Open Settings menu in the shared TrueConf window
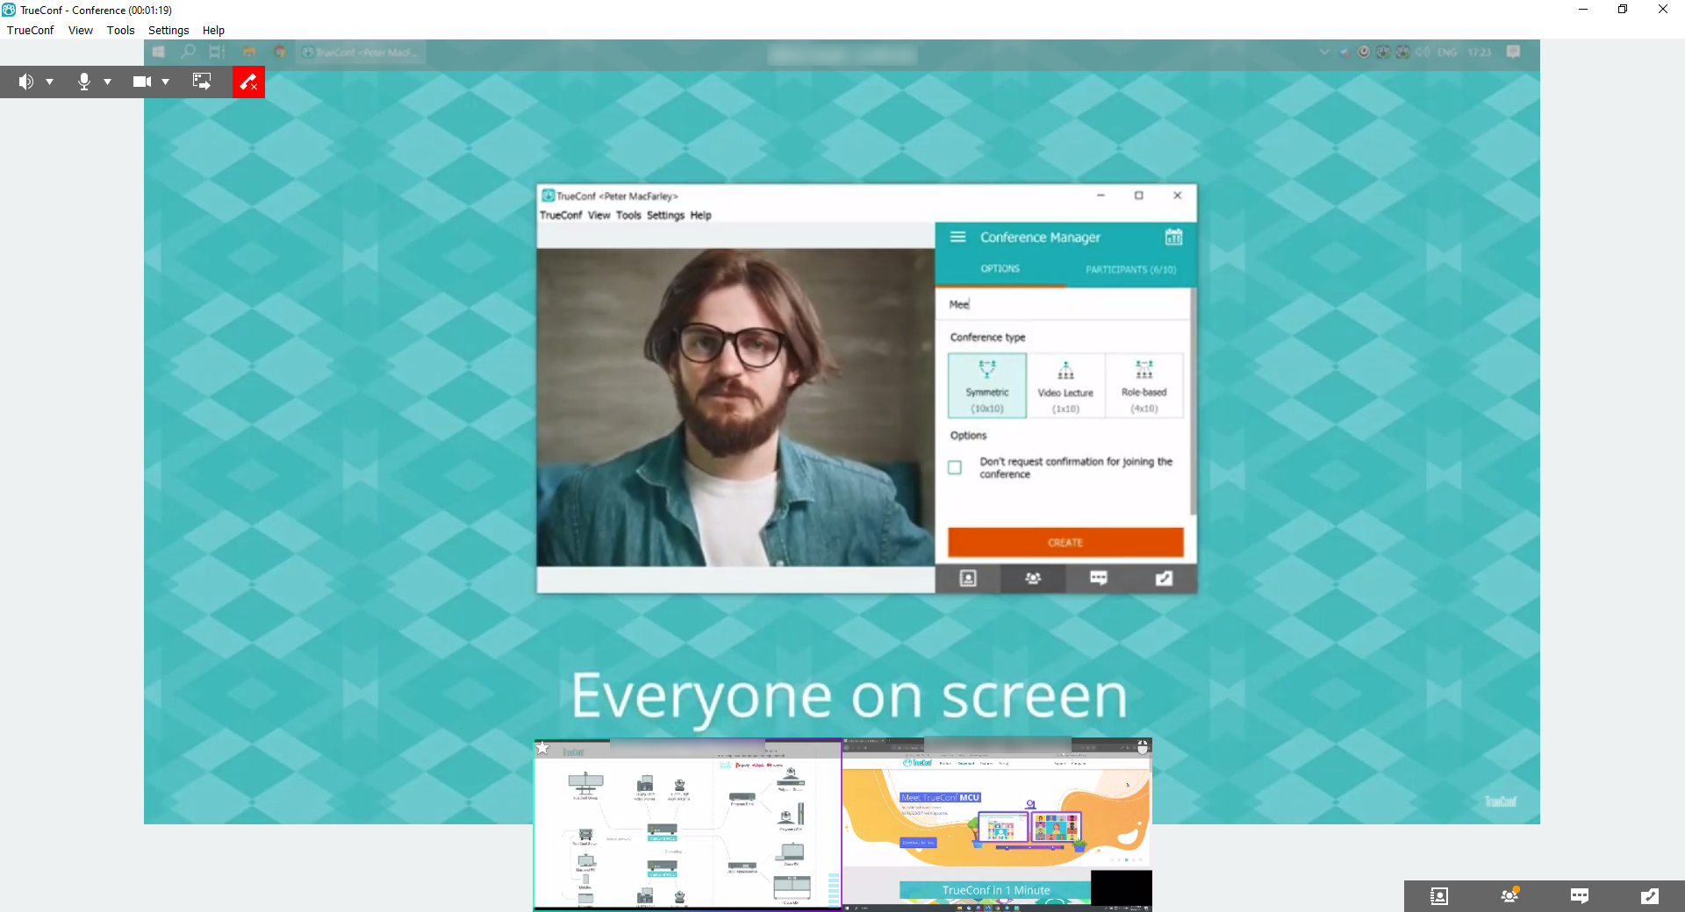Screen dimensions: 1685x912 [665, 216]
